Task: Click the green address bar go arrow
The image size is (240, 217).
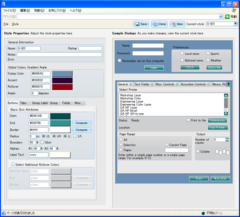Action: [227, 17]
